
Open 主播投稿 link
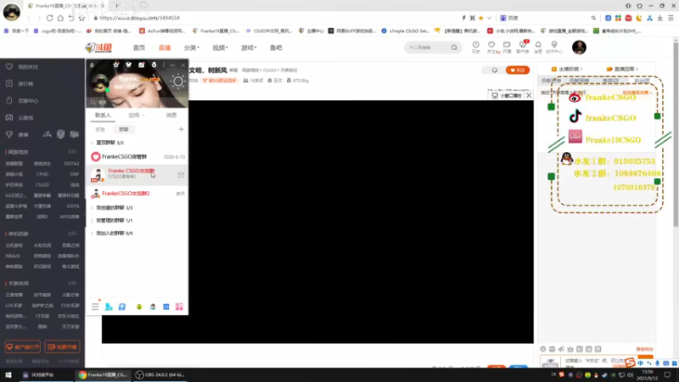tap(567, 69)
